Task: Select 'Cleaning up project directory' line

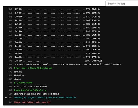Action: point(45,97)
